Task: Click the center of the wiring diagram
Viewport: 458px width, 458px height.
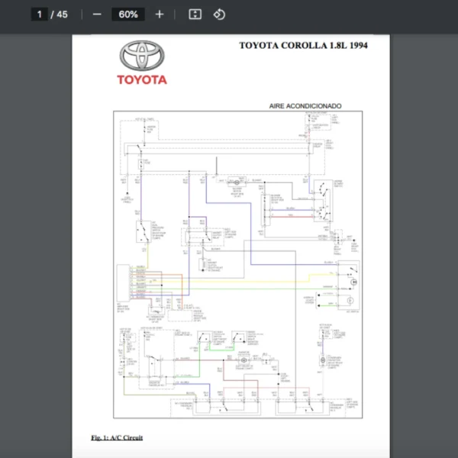Action: coord(237,264)
